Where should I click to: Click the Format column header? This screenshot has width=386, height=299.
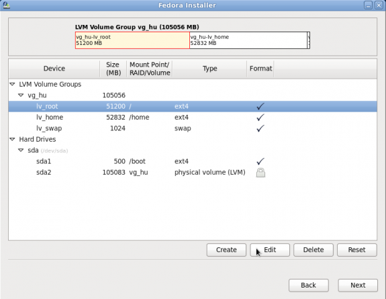point(260,69)
